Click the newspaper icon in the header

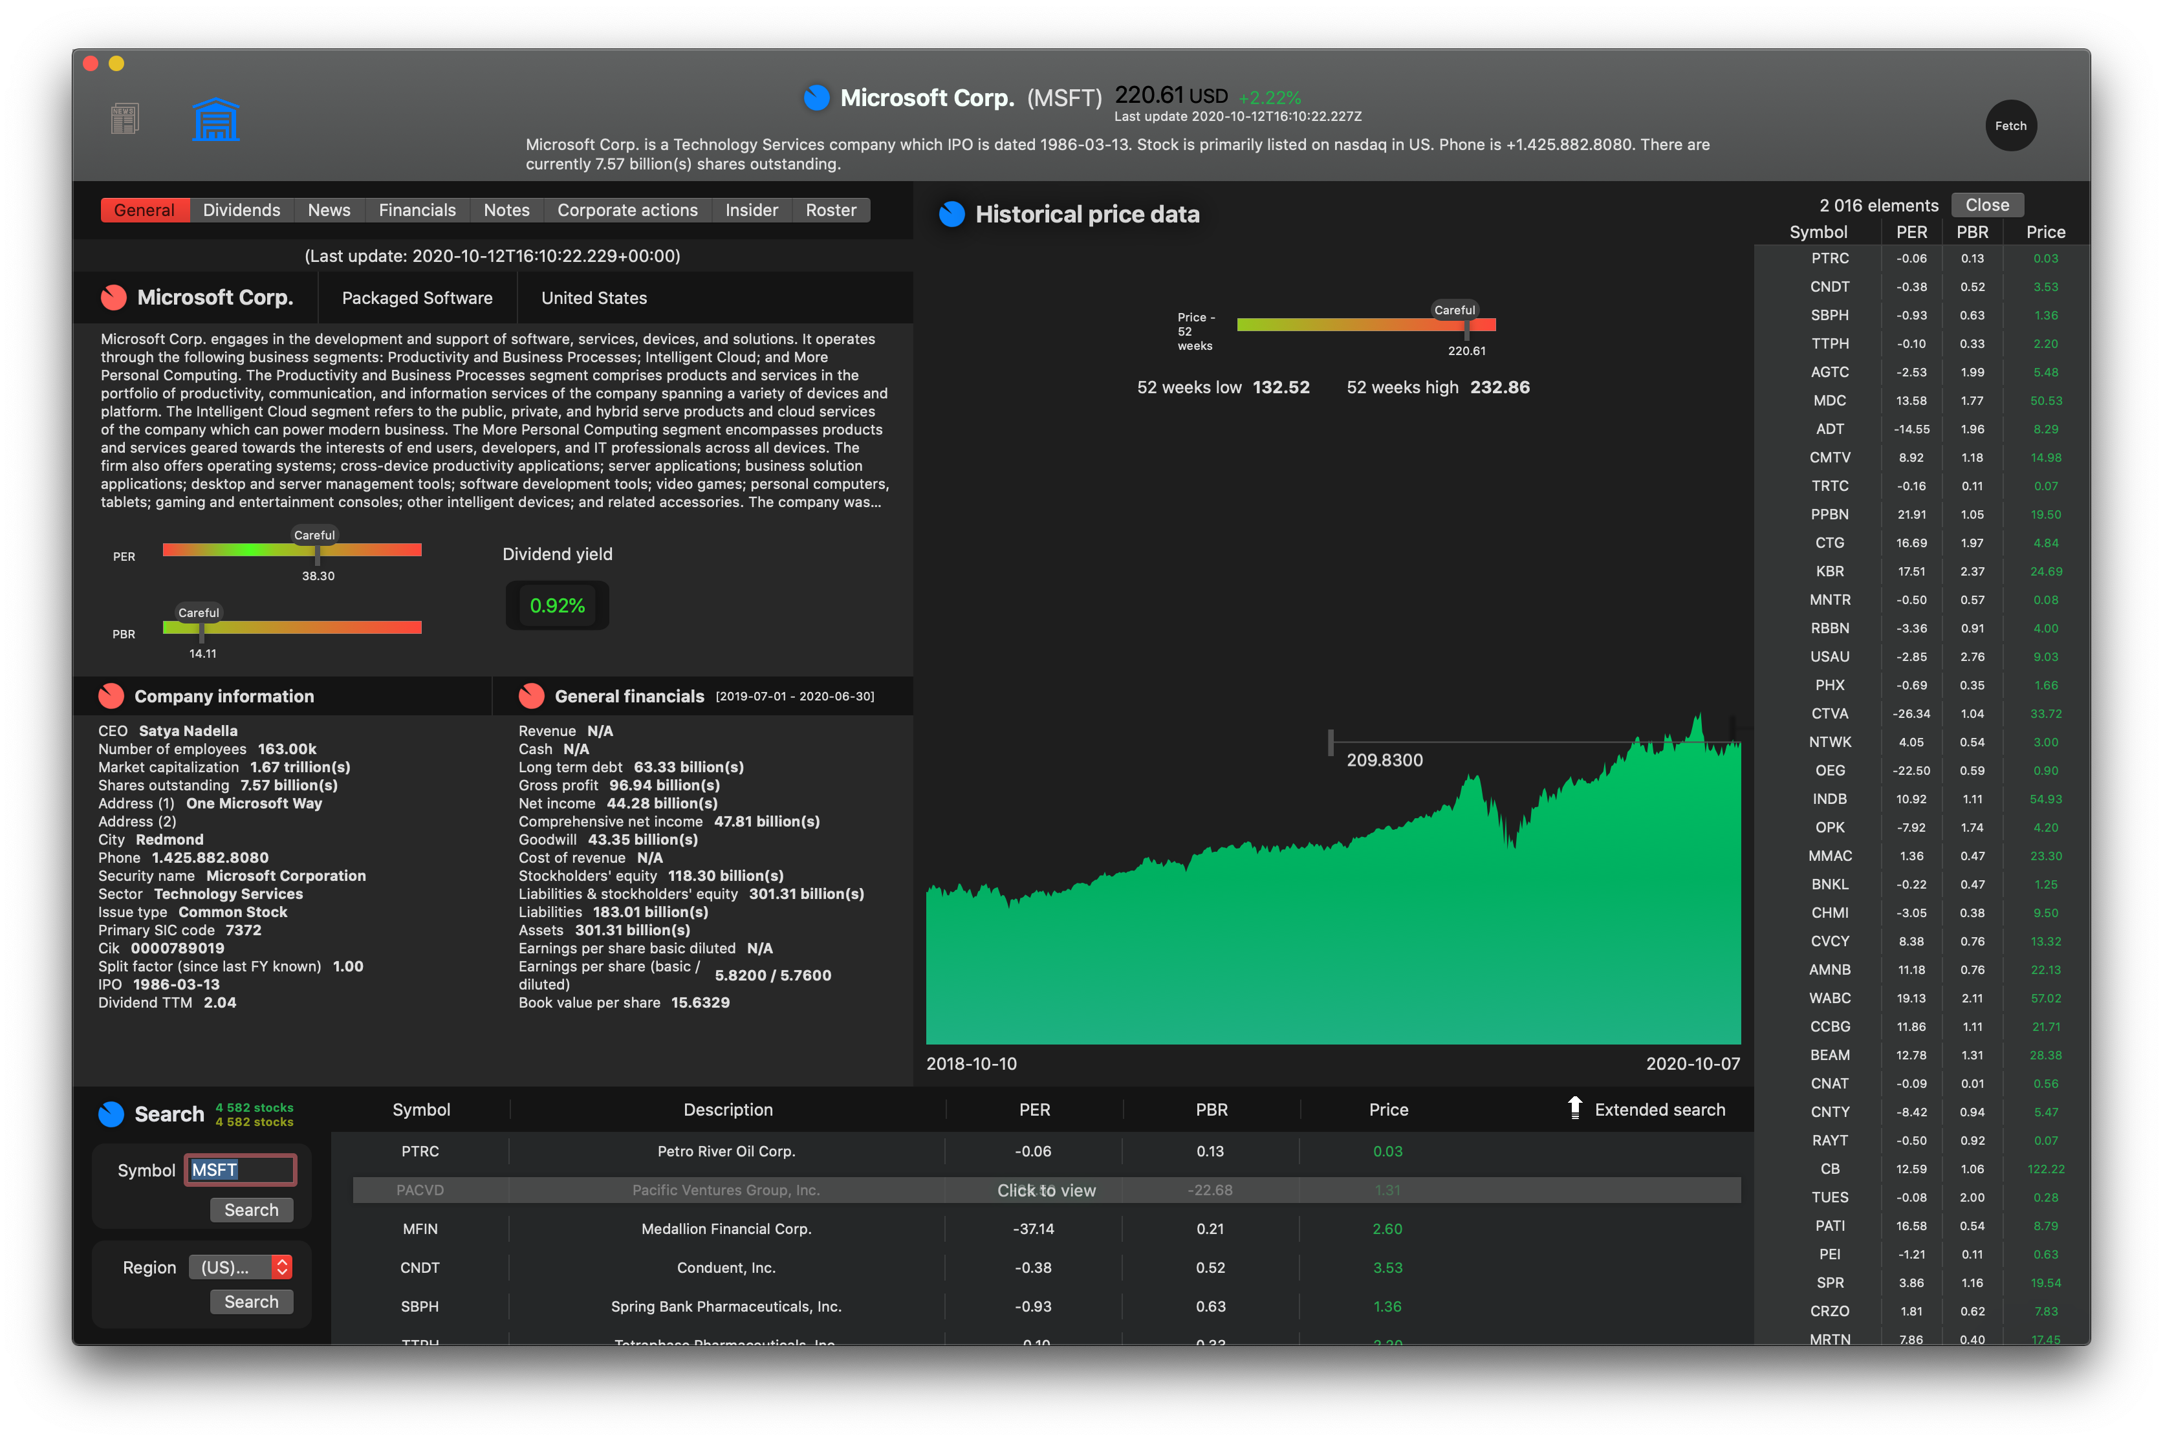pyautogui.click(x=124, y=120)
